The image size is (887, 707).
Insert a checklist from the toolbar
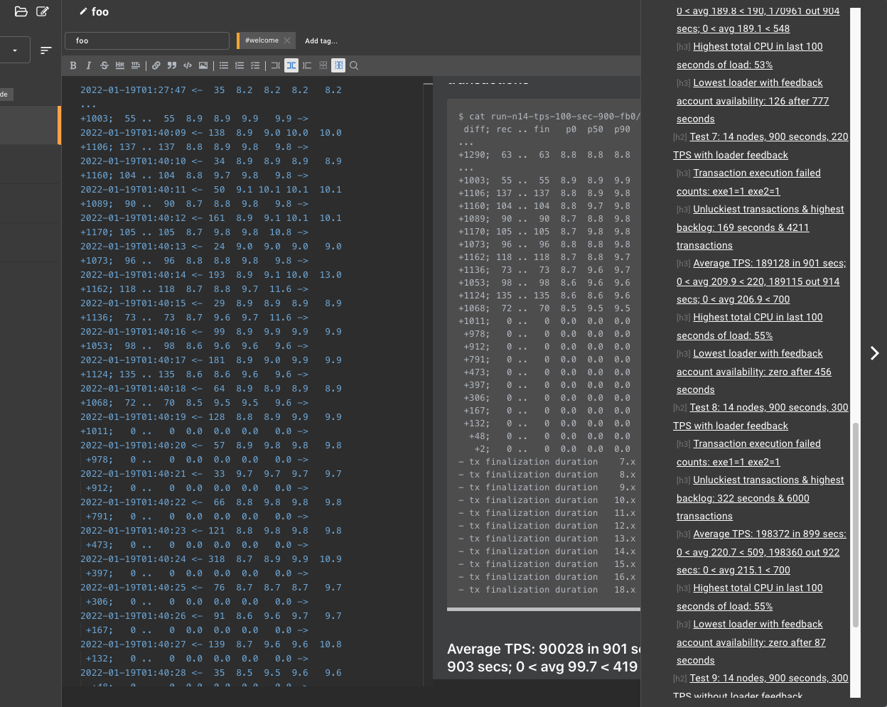point(255,65)
